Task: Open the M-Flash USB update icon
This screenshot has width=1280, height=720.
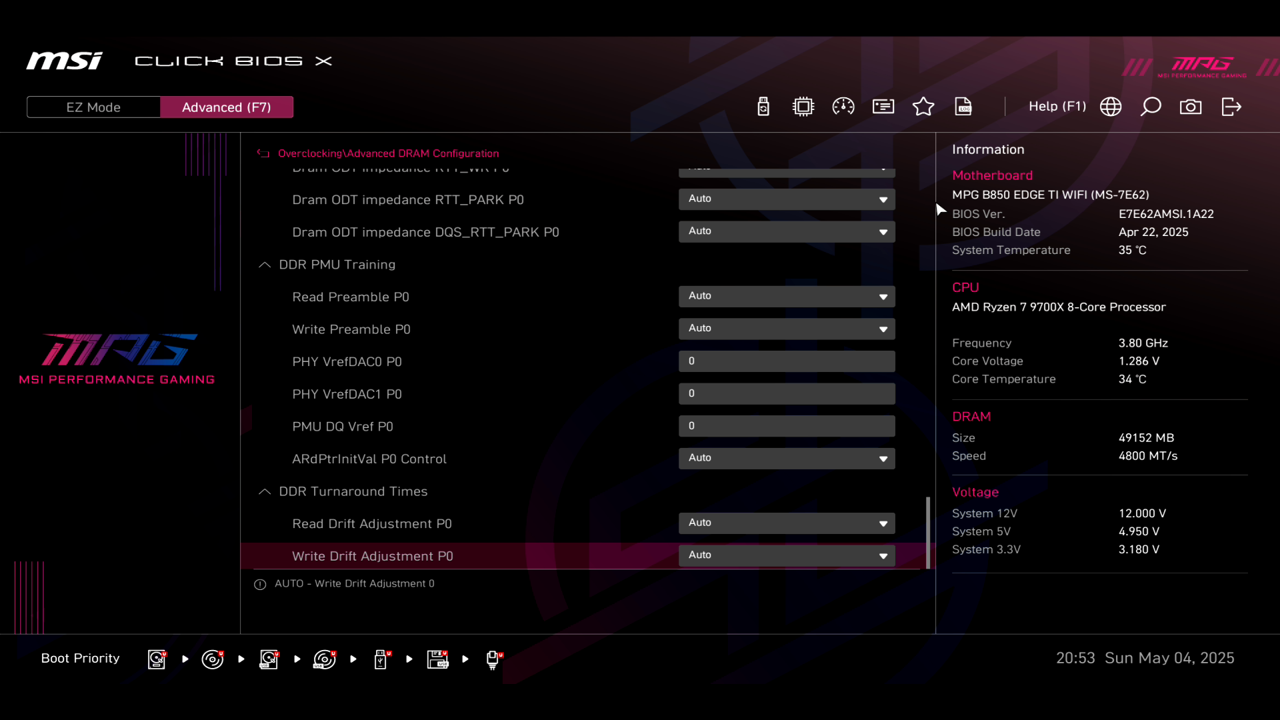Action: [x=763, y=107]
